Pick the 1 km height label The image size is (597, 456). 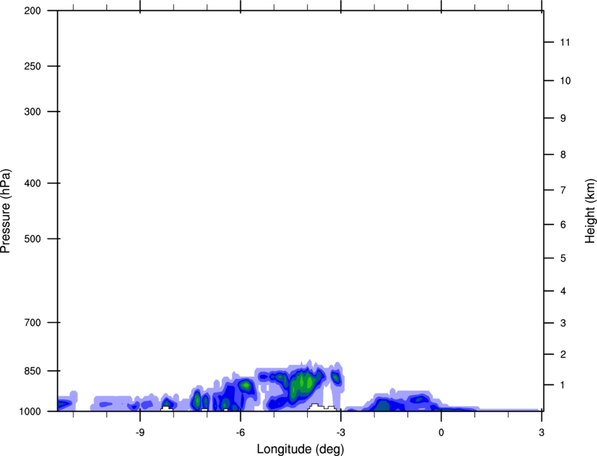(563, 385)
